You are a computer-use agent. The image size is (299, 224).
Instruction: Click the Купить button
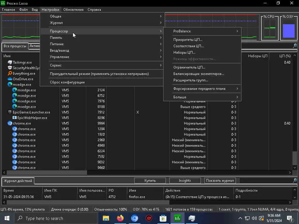coord(150,180)
